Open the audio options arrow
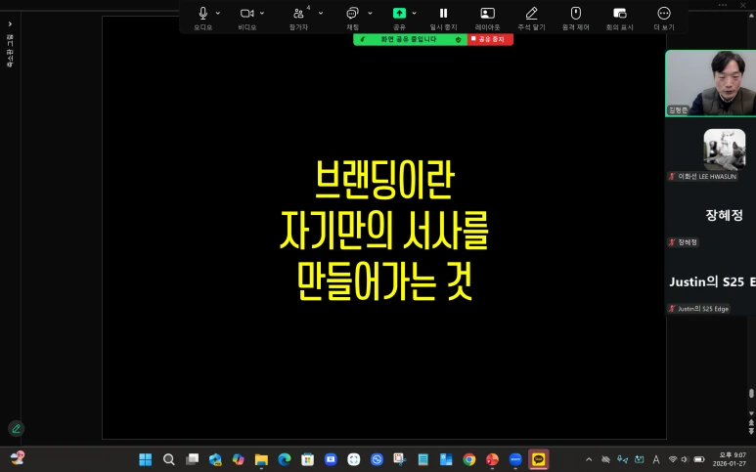 [x=218, y=13]
